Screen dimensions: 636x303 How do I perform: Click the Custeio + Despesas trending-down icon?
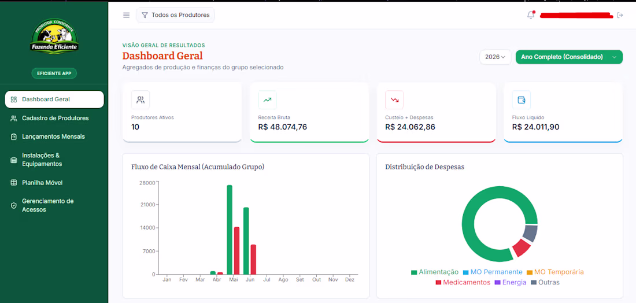click(x=394, y=100)
